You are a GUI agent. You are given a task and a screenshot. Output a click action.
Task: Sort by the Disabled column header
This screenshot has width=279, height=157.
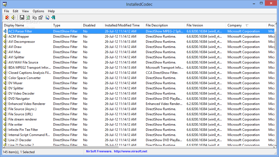point(92,25)
